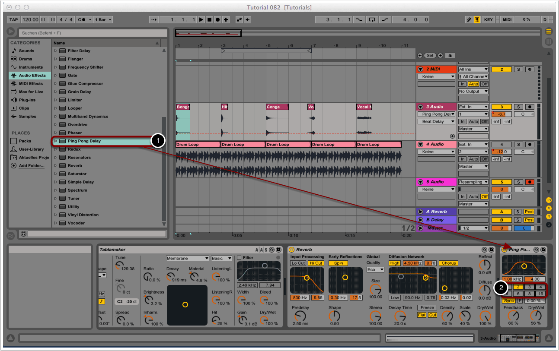Click the Freeze button in Reverb

coord(427,308)
